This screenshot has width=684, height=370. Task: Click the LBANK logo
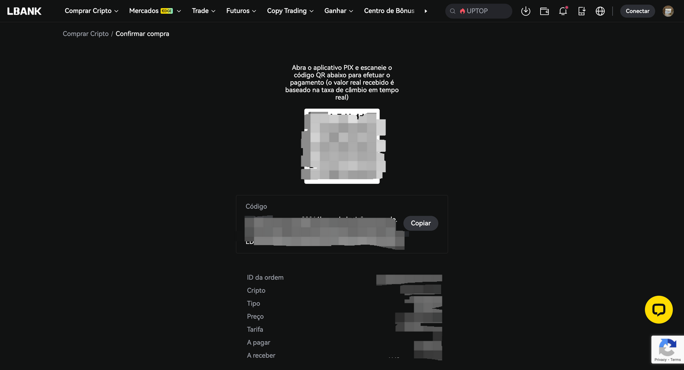point(24,11)
